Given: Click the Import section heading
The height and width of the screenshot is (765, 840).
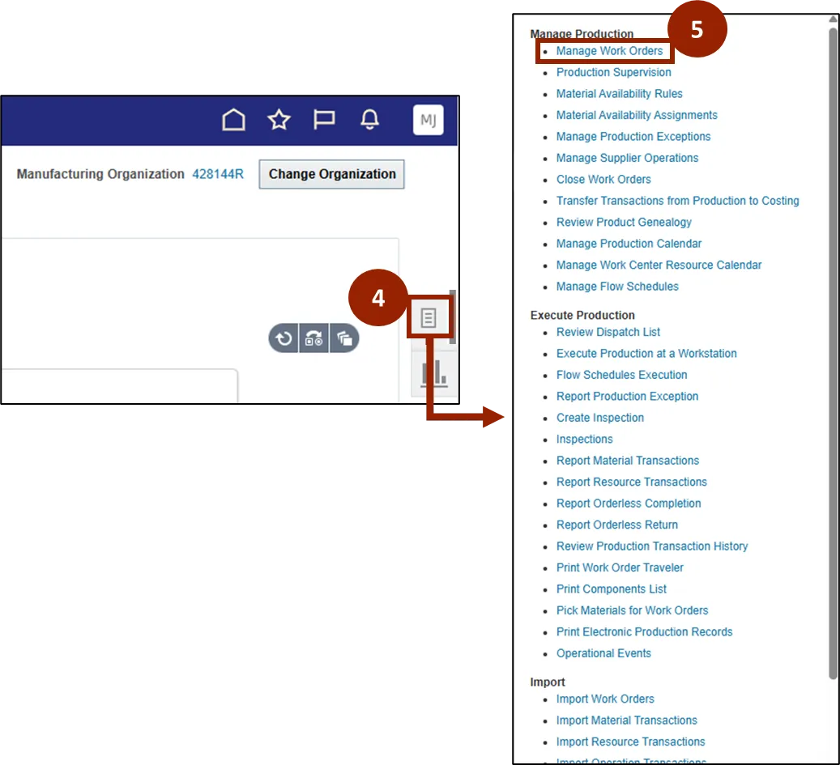Looking at the screenshot, I should tap(548, 682).
